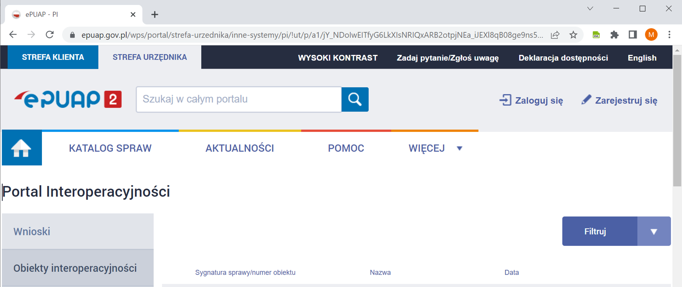Switch to the STREFA KLIENTA tab

coord(53,57)
